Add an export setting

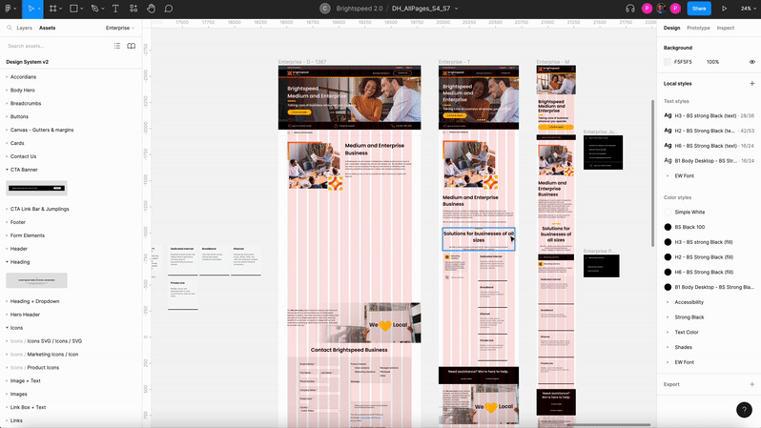751,384
